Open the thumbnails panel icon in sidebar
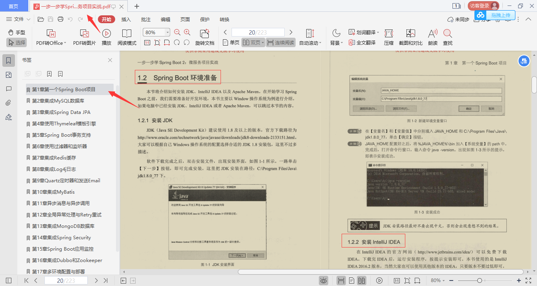 (x=9, y=75)
